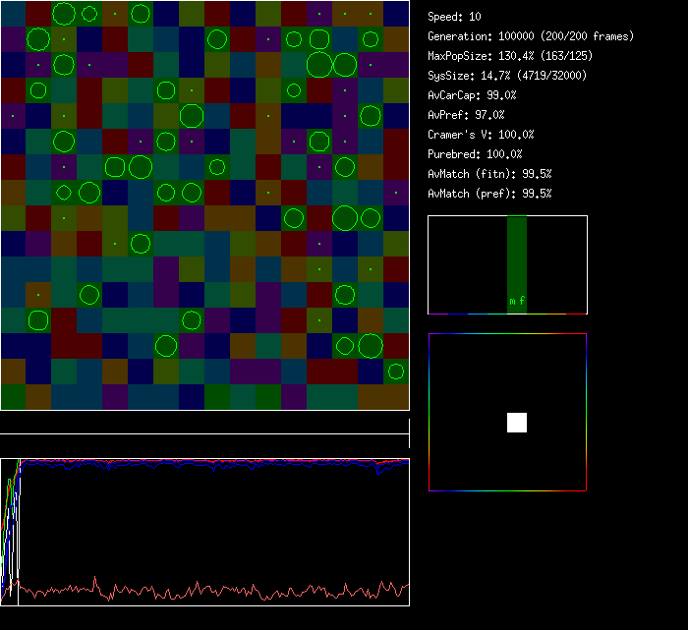
Task: Click the white square in the color-bordered panel
Action: [x=517, y=423]
